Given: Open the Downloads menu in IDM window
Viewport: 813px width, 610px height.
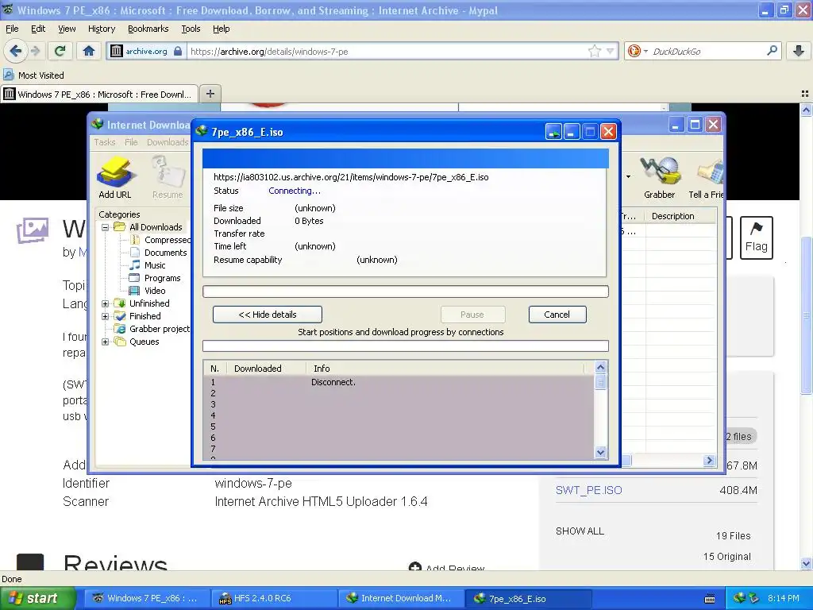Looking at the screenshot, I should (168, 142).
